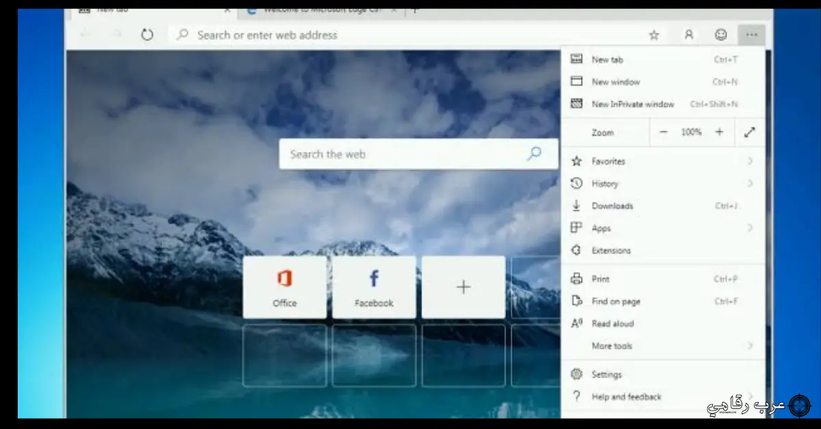Open the Office tile
Image resolution: width=821 pixels, height=429 pixels.
tap(285, 287)
